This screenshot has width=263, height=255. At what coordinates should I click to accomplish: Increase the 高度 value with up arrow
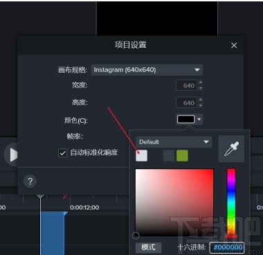pos(201,100)
